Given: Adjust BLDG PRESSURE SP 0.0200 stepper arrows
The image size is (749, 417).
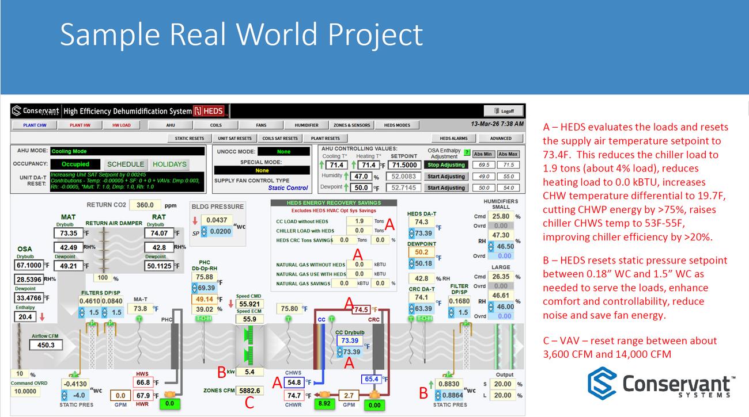Looking at the screenshot, I should [205, 231].
